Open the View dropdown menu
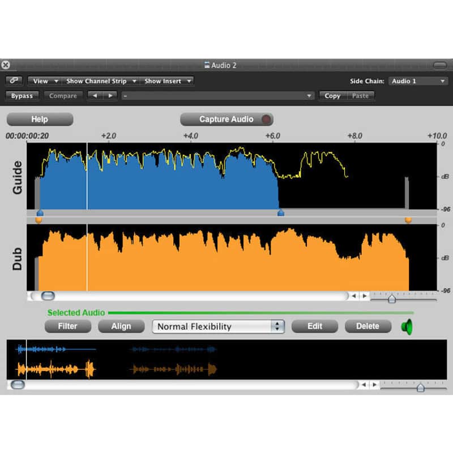The width and height of the screenshot is (453, 453). click(x=45, y=81)
